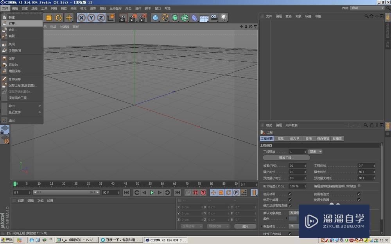Open the 厘米 unit dropdown
The height and width of the screenshot is (244, 391).
click(x=316, y=151)
